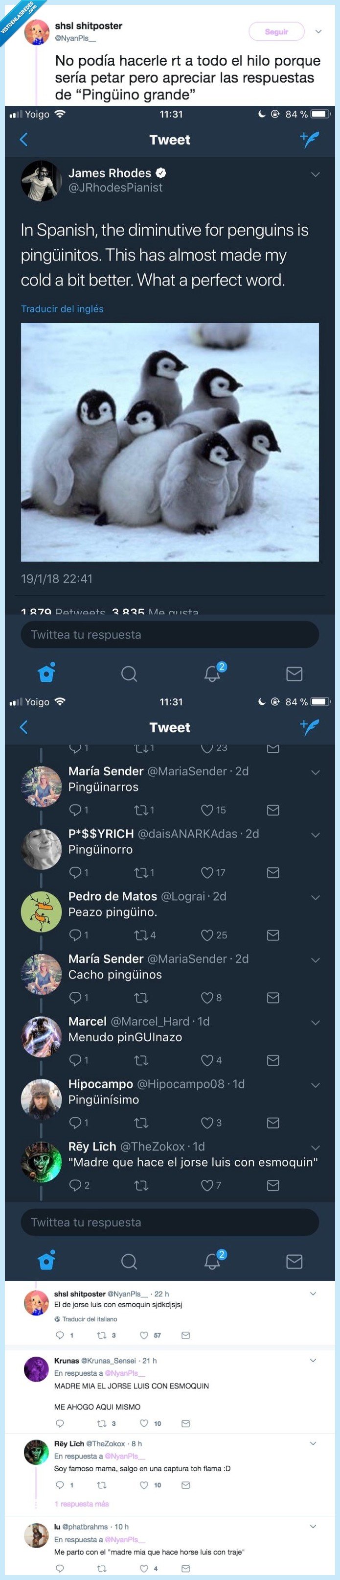Open Direct Messages with the envelope icon

click(295, 673)
